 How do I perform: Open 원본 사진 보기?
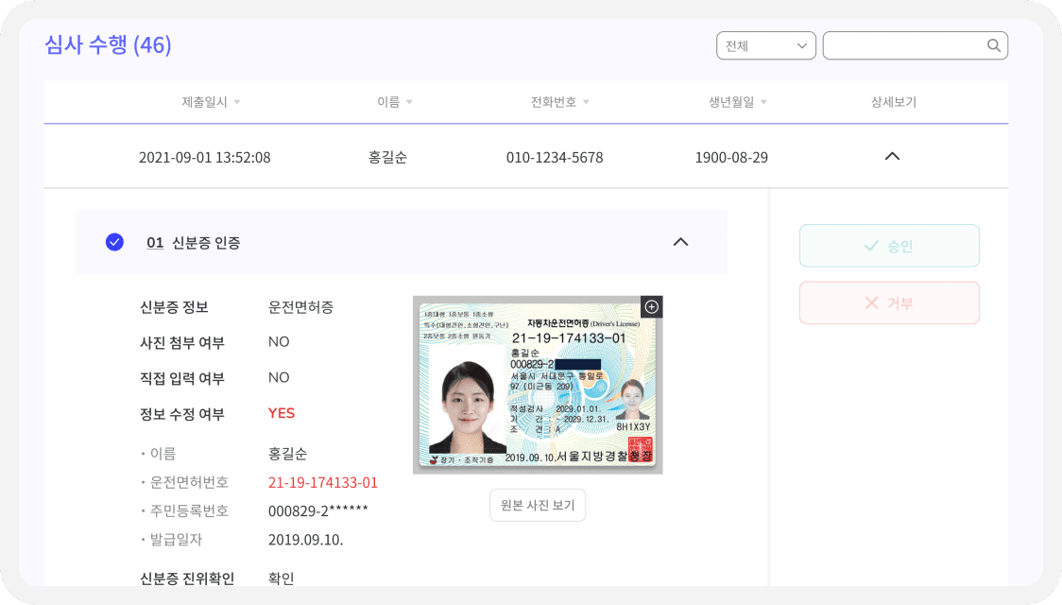pyautogui.click(x=538, y=506)
